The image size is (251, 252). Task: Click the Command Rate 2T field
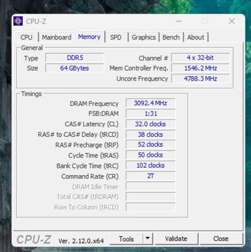click(151, 176)
